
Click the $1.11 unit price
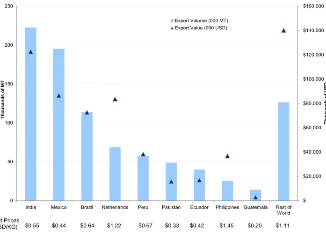[283, 225]
